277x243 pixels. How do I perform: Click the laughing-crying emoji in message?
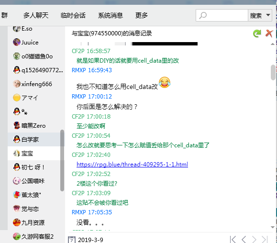(165, 82)
